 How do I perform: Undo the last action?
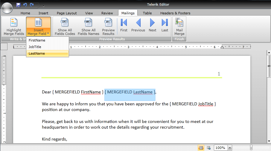click(x=25, y=5)
